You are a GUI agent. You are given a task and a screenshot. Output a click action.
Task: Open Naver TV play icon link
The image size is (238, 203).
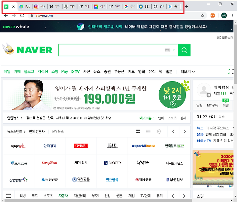75,71
